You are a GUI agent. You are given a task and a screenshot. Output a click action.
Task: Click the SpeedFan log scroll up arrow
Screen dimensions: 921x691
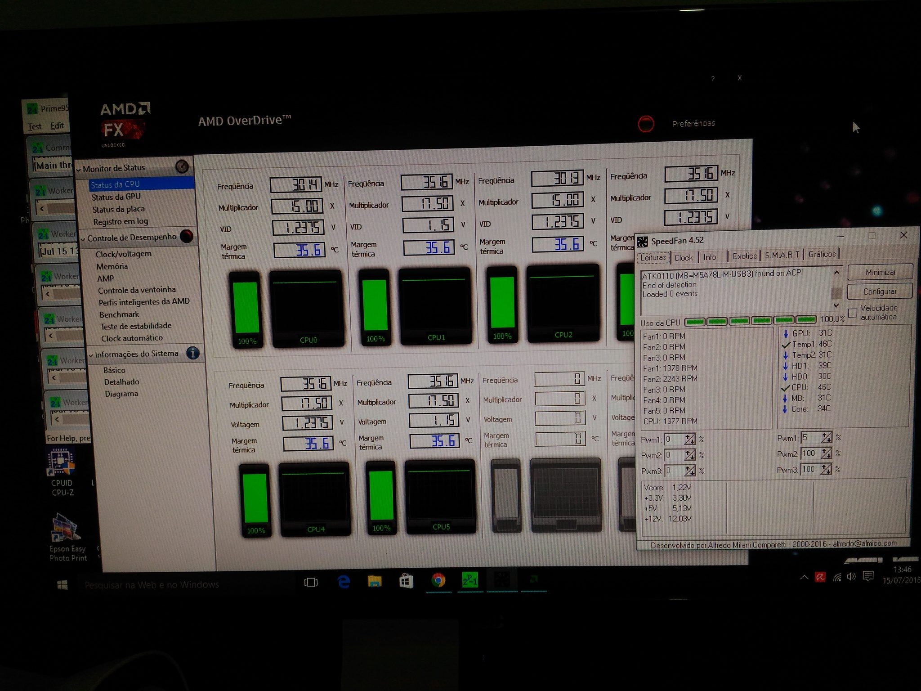point(836,273)
